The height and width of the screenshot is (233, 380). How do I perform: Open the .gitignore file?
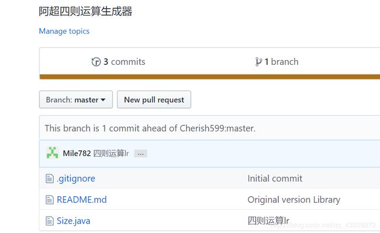pyautogui.click(x=76, y=179)
